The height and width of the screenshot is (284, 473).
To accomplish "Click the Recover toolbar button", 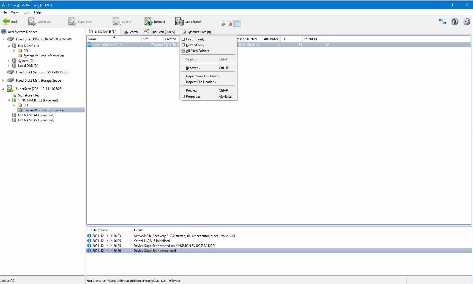I will tap(155, 21).
